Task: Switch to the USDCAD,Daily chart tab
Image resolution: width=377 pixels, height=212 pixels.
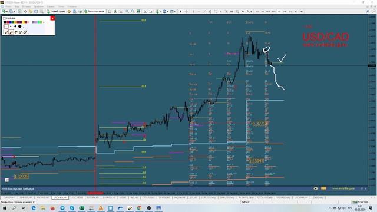Action: click(x=265, y=198)
